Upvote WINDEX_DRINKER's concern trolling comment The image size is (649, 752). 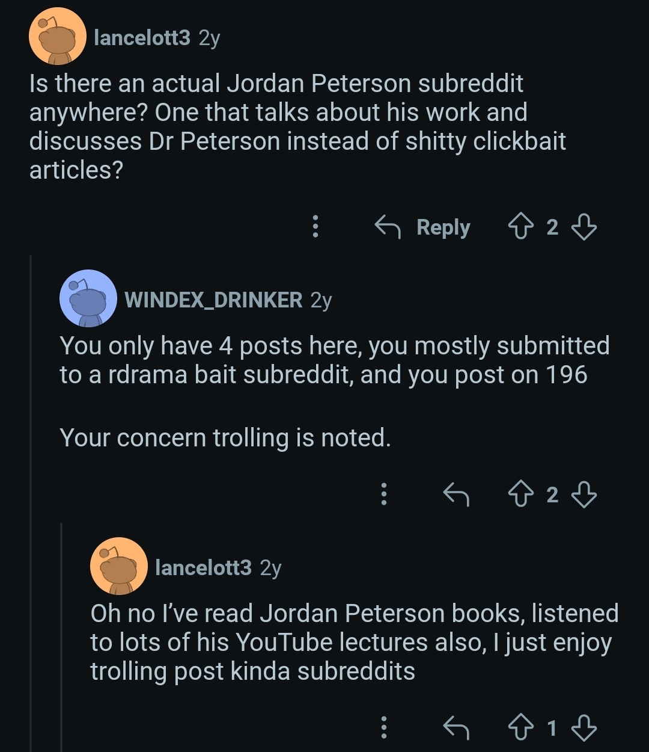click(522, 495)
